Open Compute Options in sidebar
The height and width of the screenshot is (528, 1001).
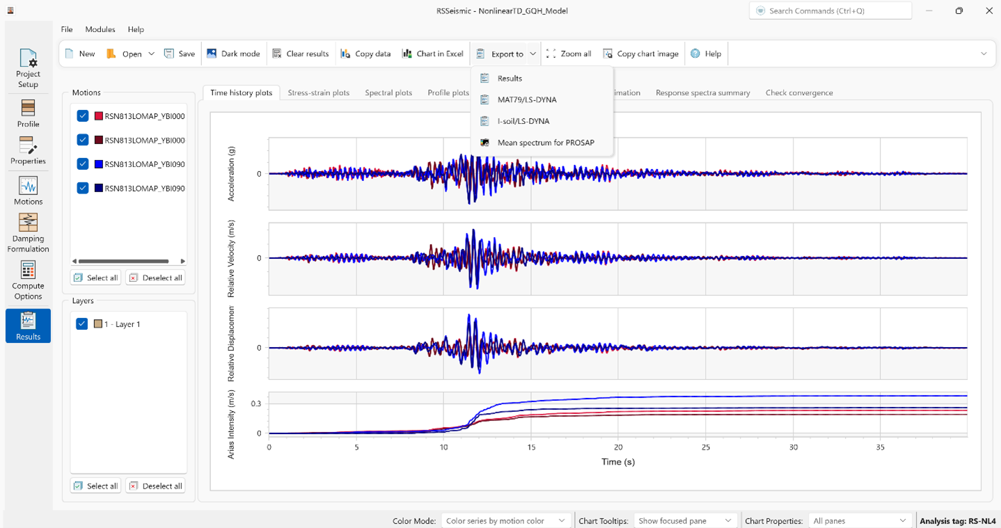pyautogui.click(x=28, y=280)
